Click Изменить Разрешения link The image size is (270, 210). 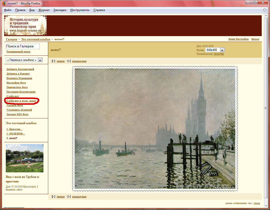(19, 78)
